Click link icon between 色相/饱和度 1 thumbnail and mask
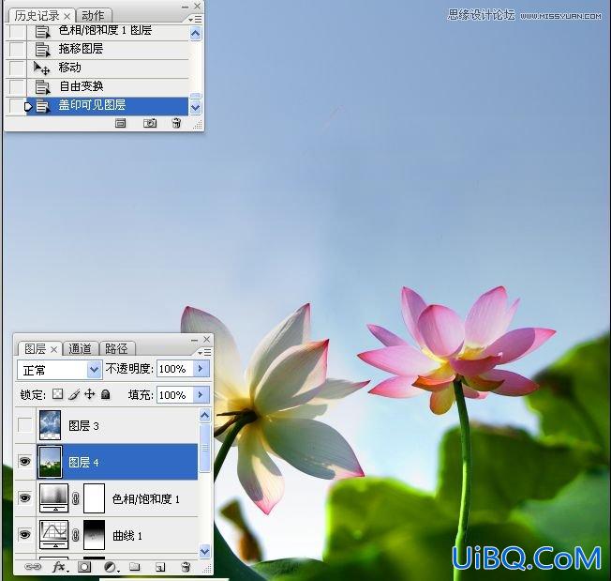Screen dimensions: 611x581 click(76, 498)
